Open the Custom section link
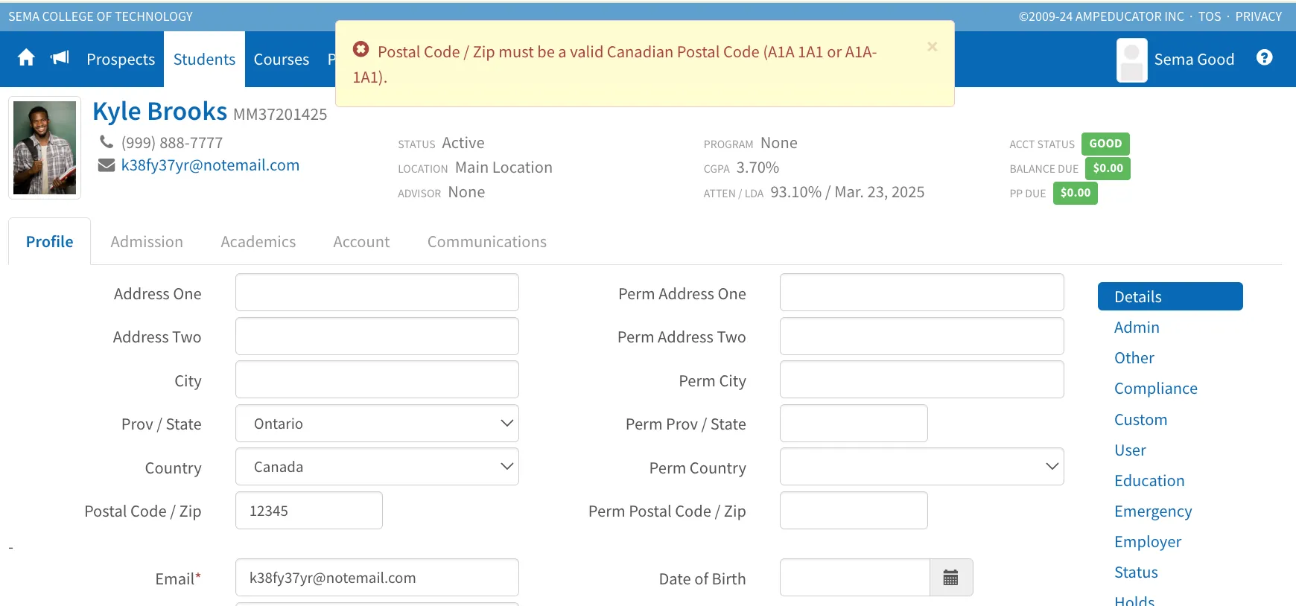1296x606 pixels. tap(1140, 420)
